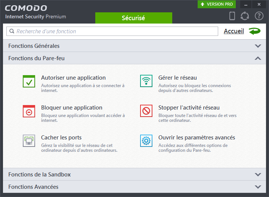This screenshot has height=197, width=269.
Task: Click description 'Accédez aux différentes options'
Action: 193,148
